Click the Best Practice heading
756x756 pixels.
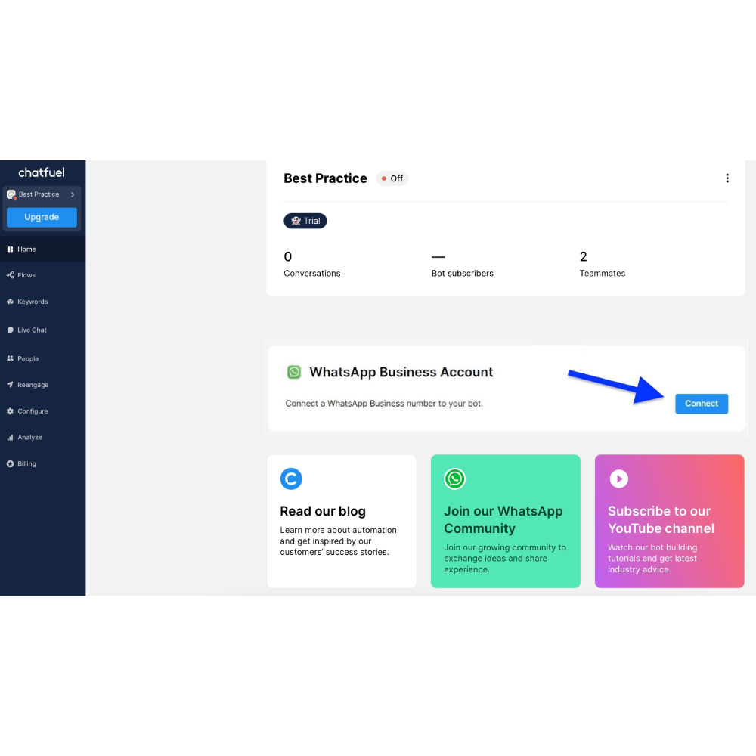point(325,178)
